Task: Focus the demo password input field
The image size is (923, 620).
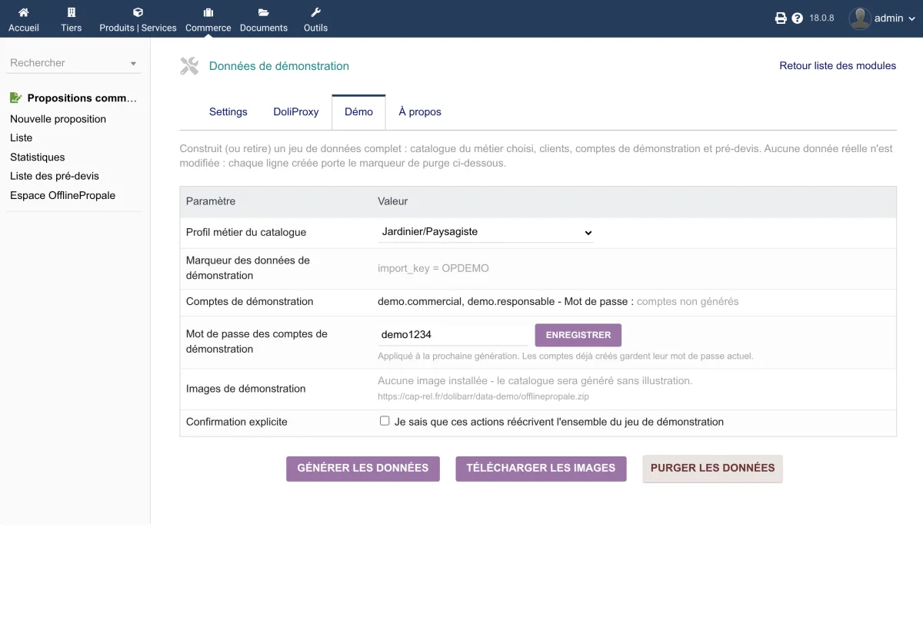Action: [452, 335]
